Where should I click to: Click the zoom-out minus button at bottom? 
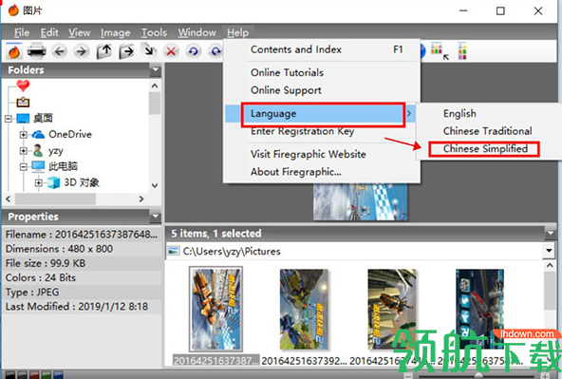point(407,375)
